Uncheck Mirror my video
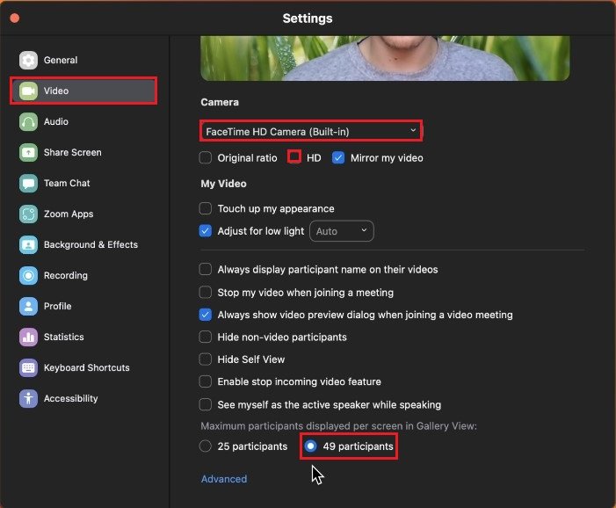 338,158
